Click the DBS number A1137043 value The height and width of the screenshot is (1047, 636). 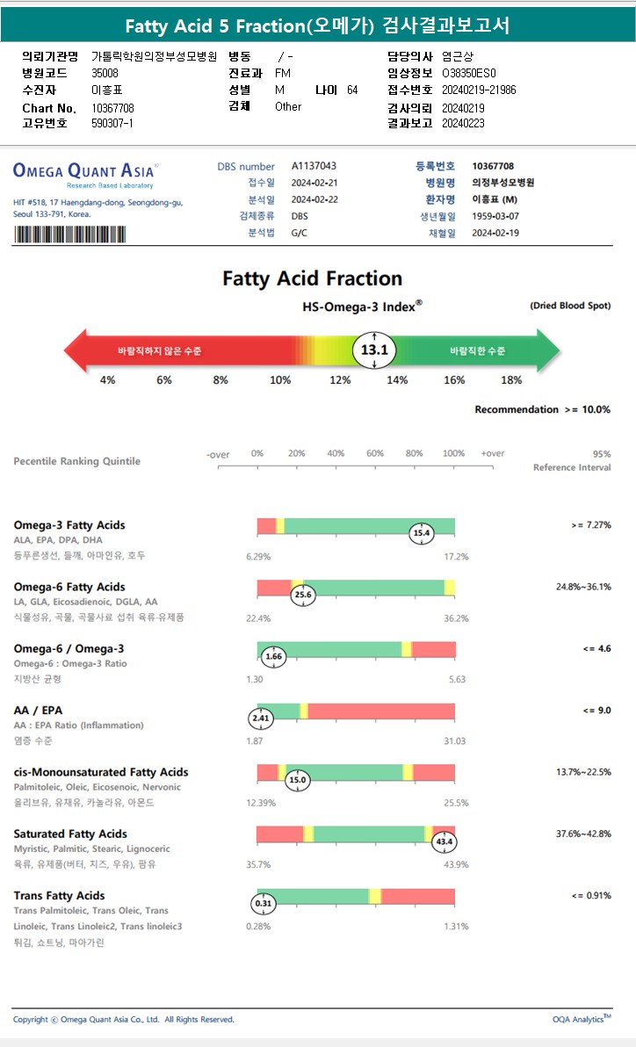(x=314, y=166)
